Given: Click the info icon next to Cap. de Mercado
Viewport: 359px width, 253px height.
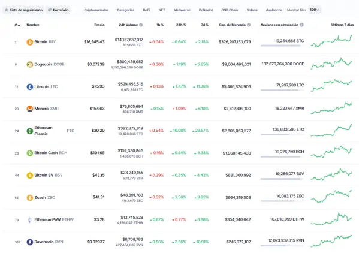Looking at the screenshot, I should coord(249,25).
